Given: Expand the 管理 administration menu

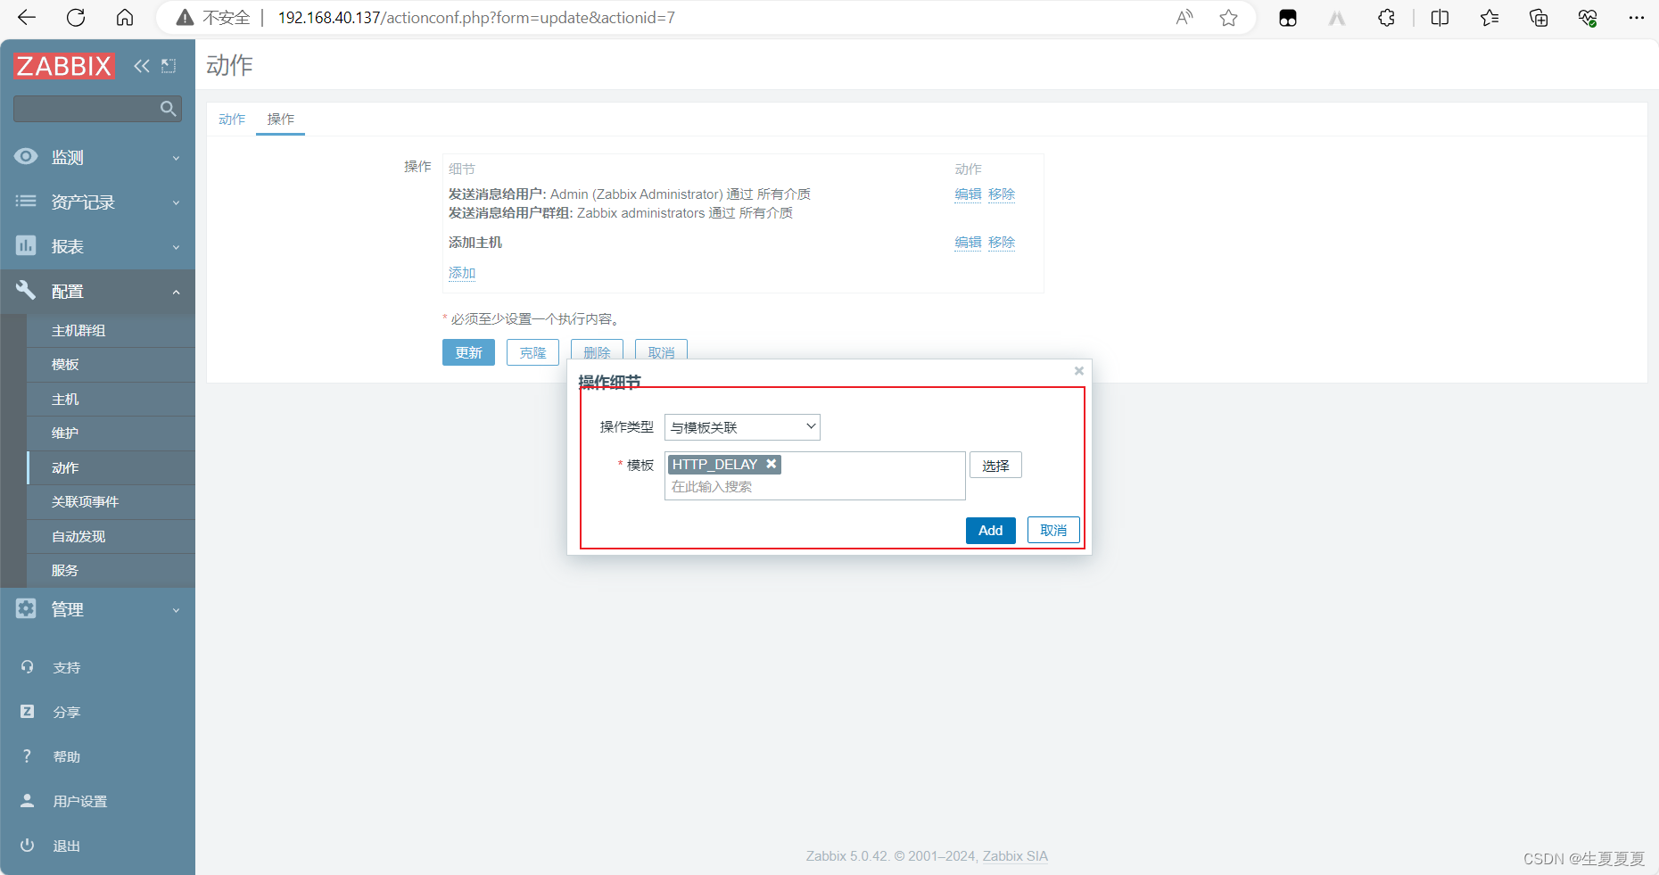Looking at the screenshot, I should click(97, 609).
